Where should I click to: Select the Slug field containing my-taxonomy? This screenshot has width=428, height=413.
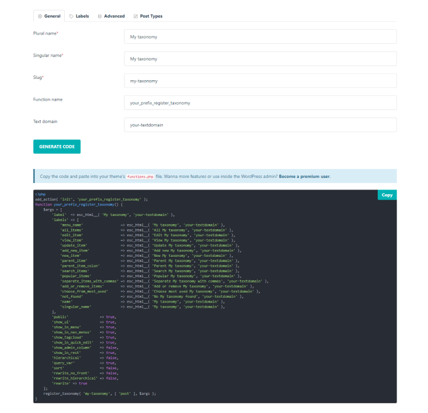click(260, 81)
